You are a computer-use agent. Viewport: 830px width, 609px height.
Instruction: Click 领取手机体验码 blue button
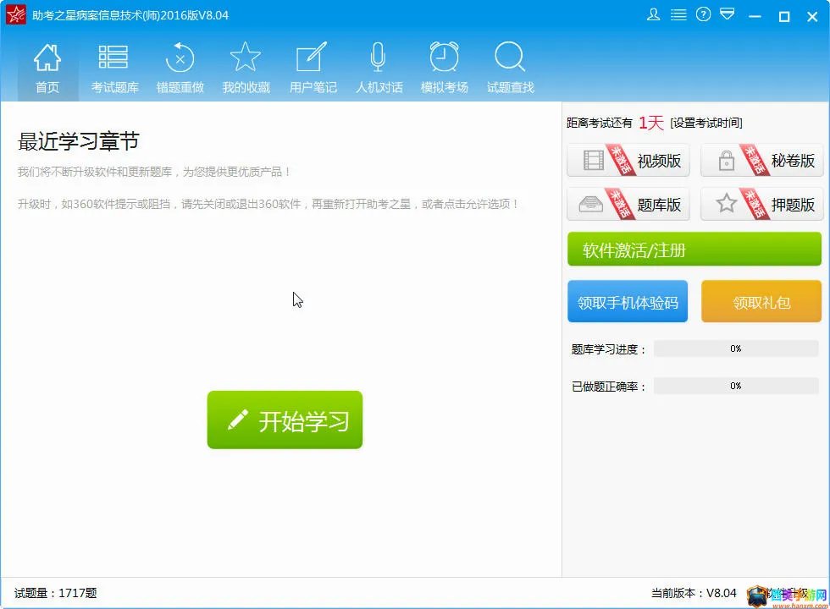coord(628,301)
